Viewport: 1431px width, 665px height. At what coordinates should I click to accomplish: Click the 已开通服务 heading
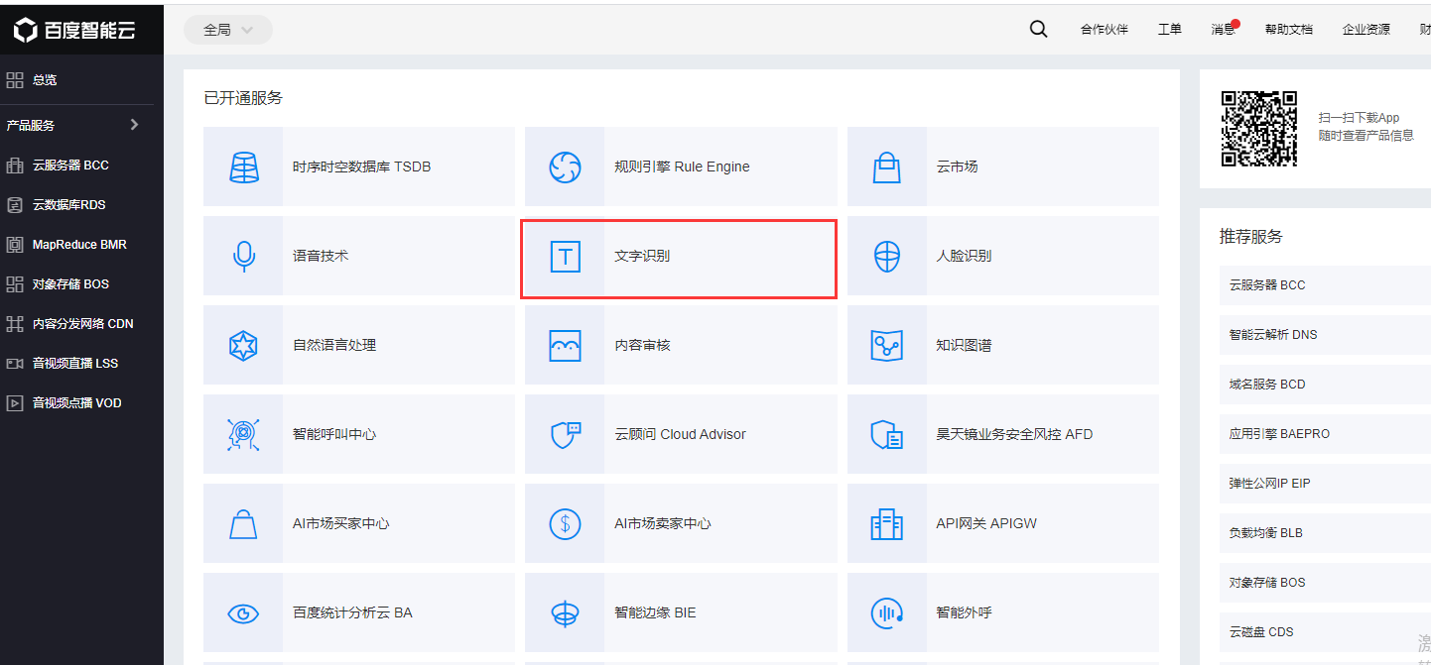243,98
